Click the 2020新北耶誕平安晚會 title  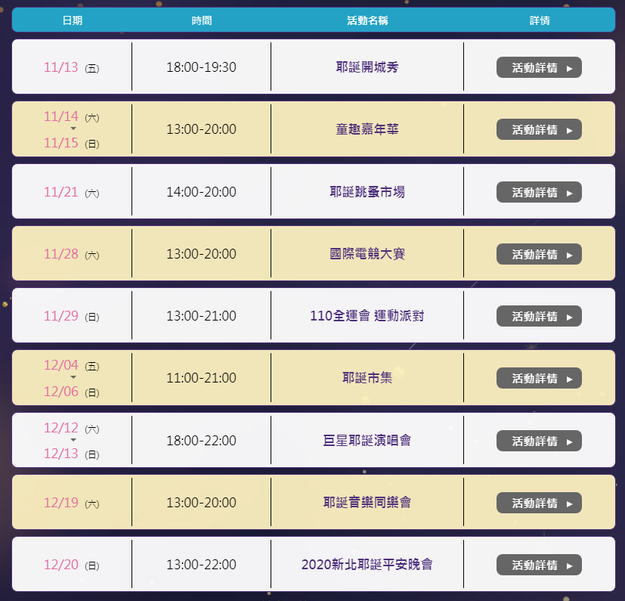point(367,564)
